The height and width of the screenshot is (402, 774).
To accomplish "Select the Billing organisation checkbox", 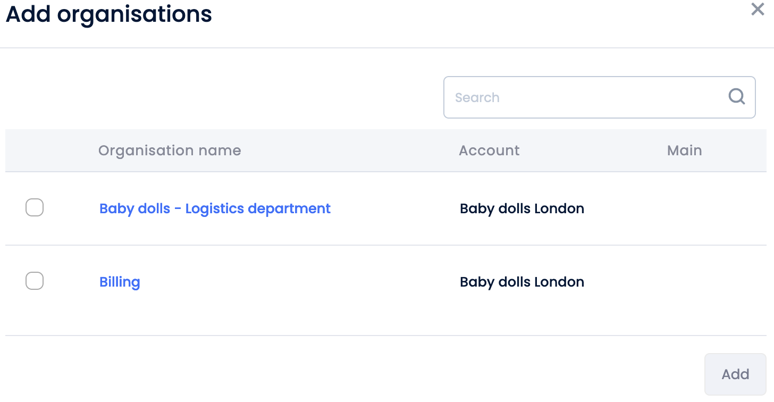I will pos(35,281).
